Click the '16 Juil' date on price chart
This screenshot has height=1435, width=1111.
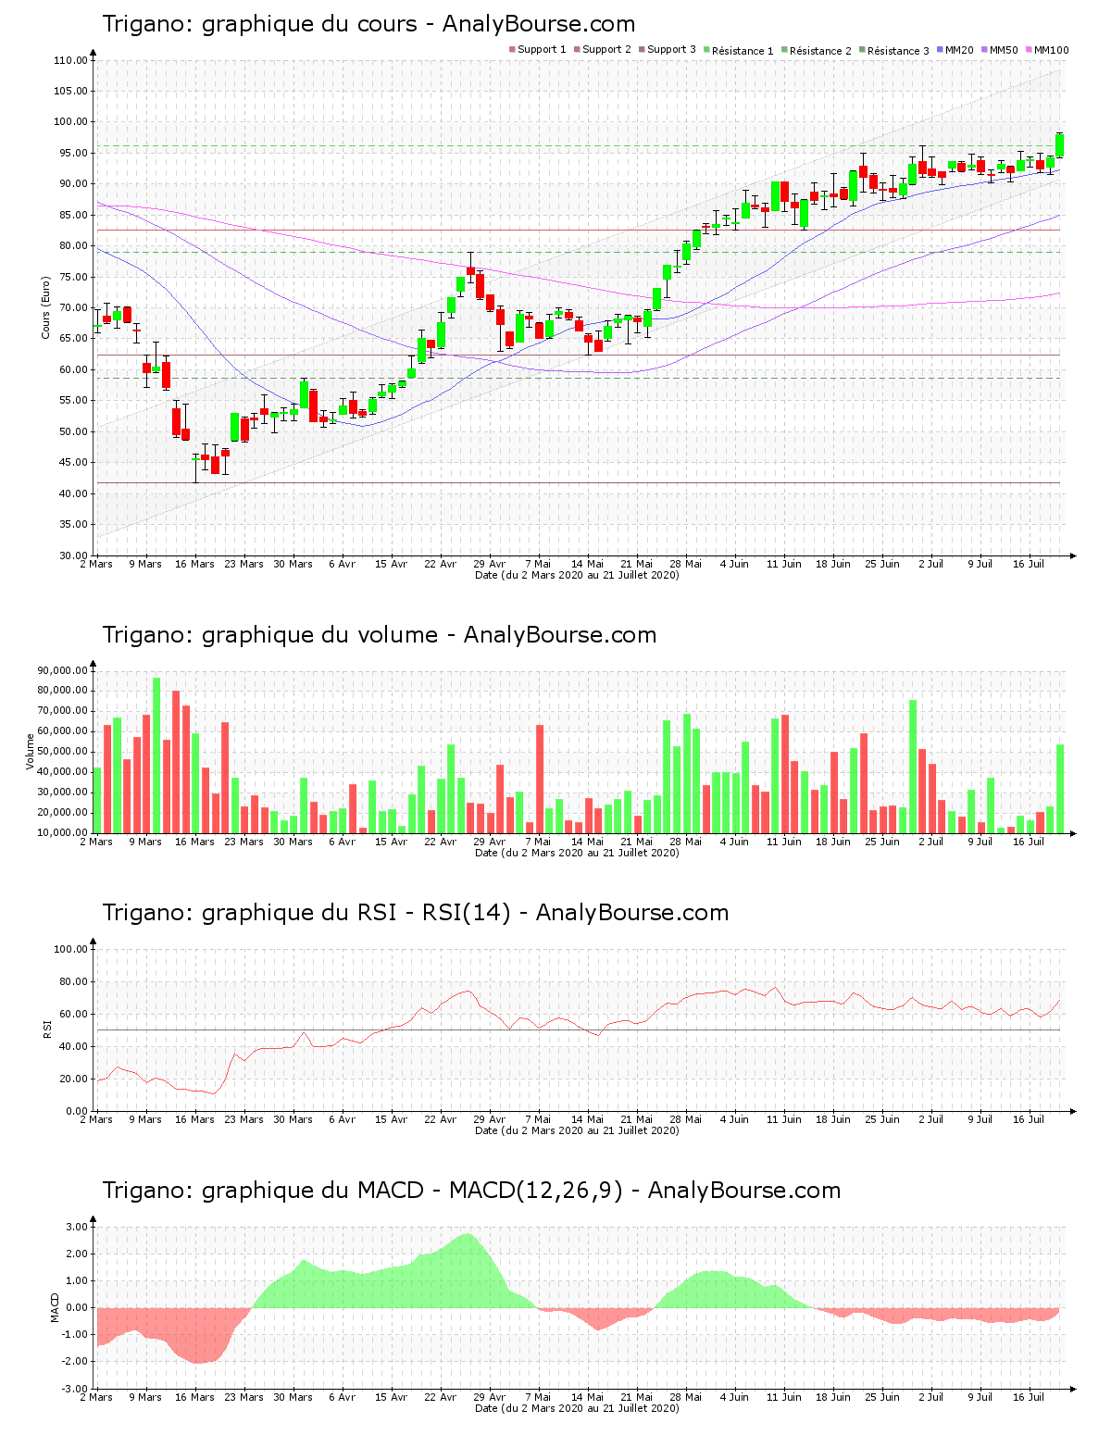1030,564
